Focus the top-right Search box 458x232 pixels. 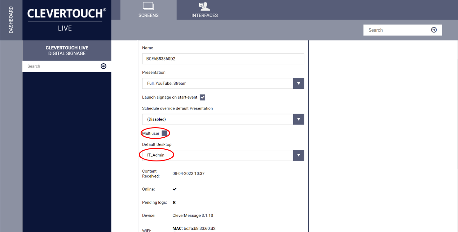pyautogui.click(x=397, y=30)
